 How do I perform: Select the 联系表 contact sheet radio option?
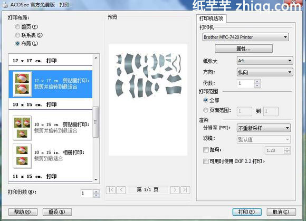(17, 35)
